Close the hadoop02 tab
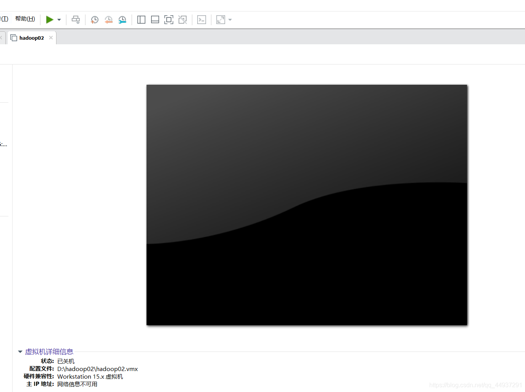Image resolution: width=525 pixels, height=392 pixels. 51,37
